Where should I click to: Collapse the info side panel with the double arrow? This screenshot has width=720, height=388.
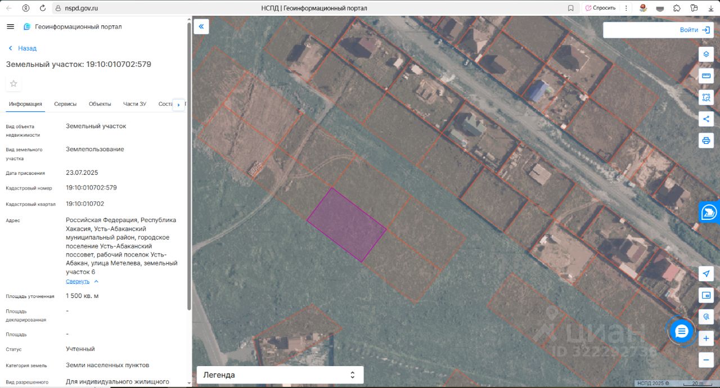point(201,26)
